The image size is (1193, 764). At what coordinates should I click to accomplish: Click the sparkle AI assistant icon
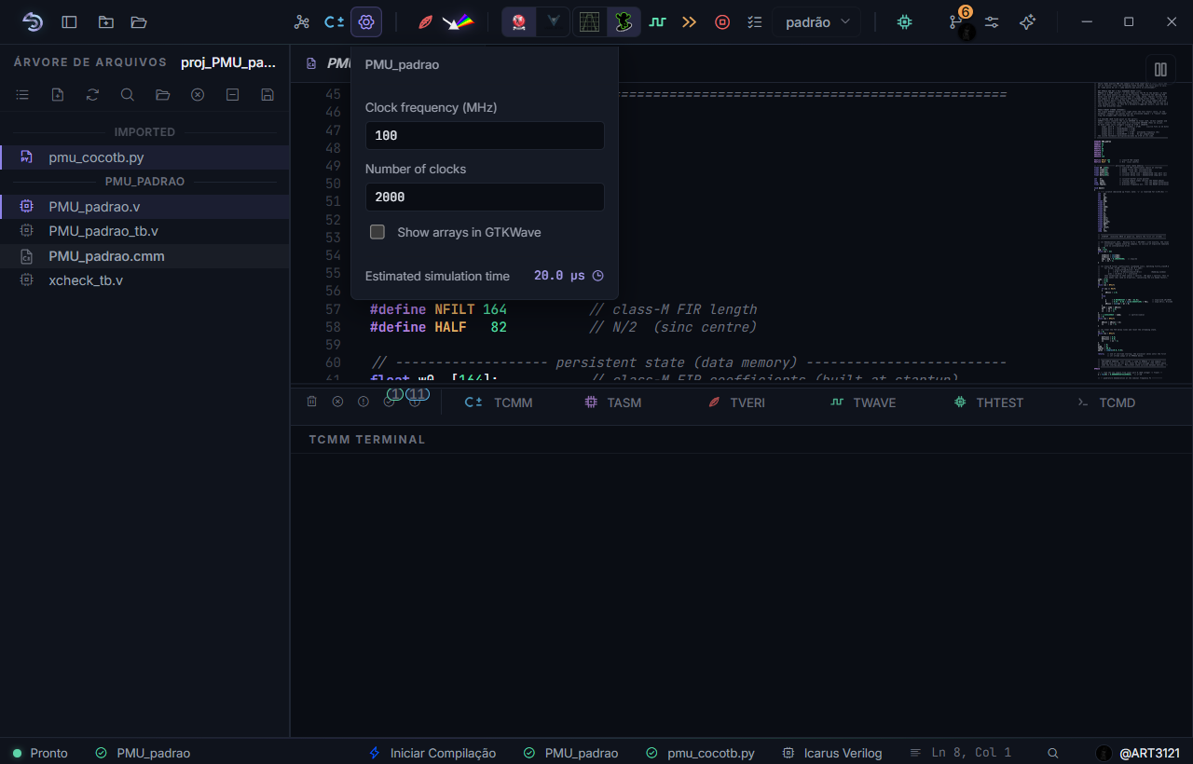point(1027,21)
